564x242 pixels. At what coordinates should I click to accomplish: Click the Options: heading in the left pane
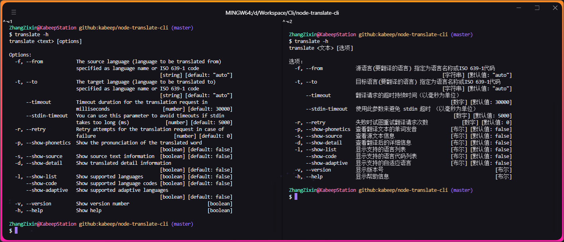tap(19, 55)
